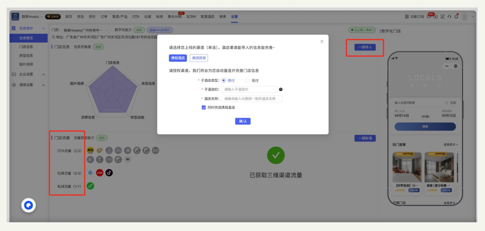Open the OTA menu

[x=136, y=17]
